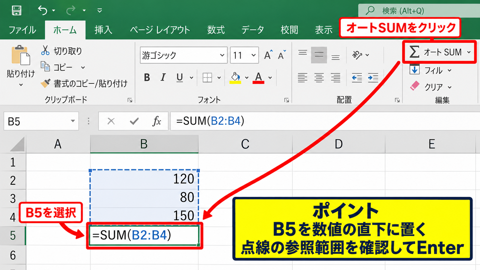Confirm formula with checkmark button
This screenshot has height=270, width=480.
[x=134, y=121]
